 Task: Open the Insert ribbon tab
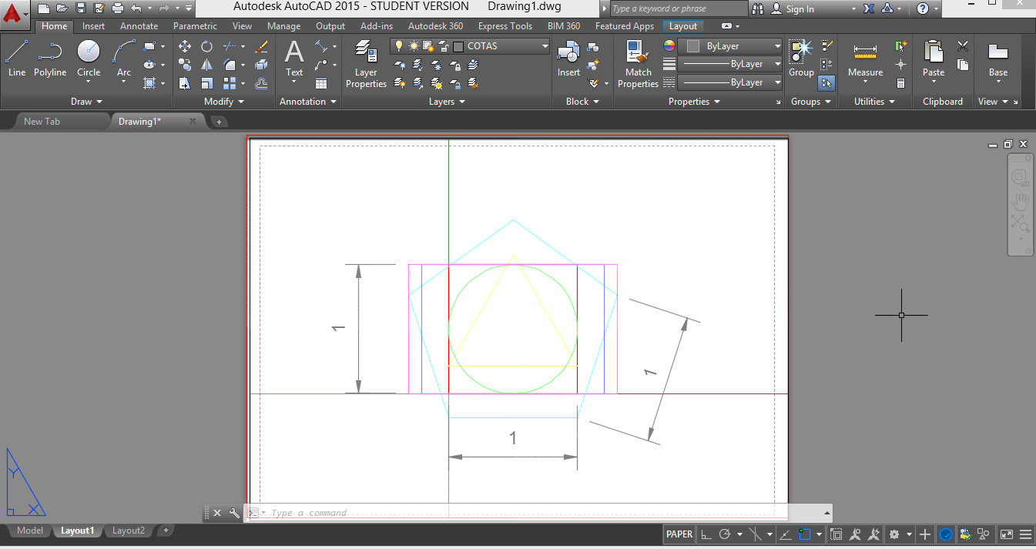tap(94, 26)
